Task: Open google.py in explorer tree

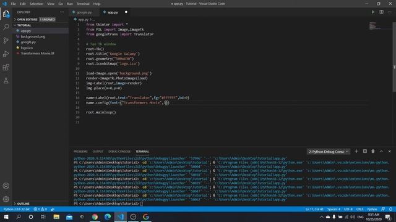Action: click(x=28, y=42)
